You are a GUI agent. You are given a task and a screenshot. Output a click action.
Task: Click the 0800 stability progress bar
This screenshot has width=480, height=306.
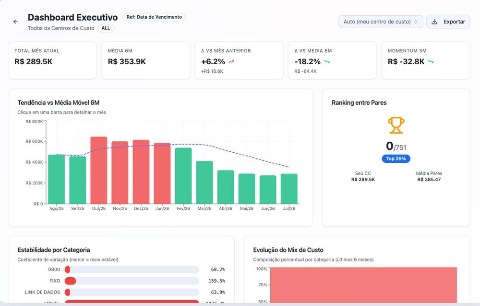(x=132, y=269)
